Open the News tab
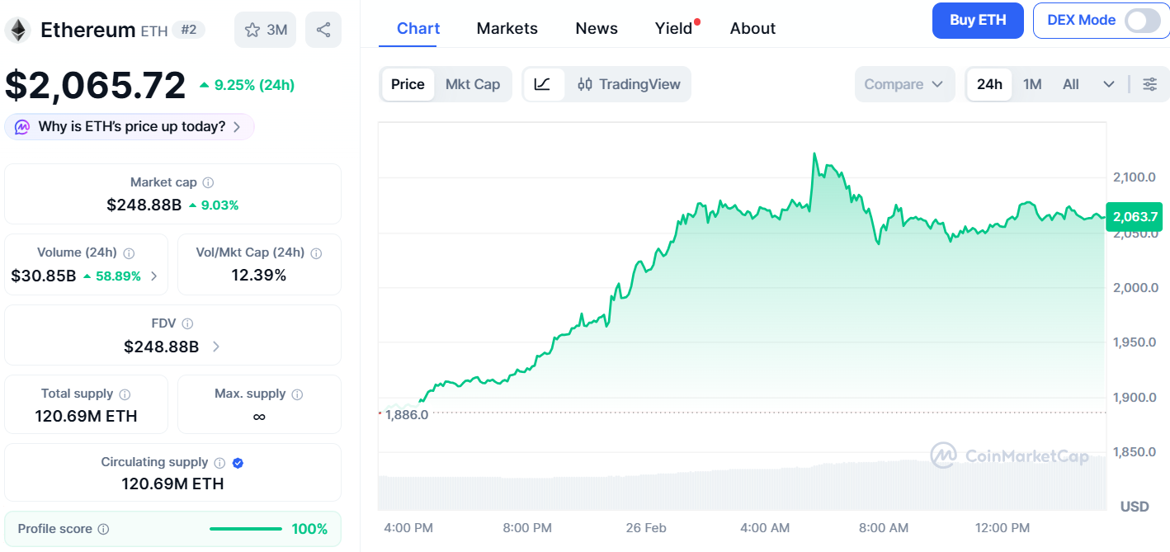This screenshot has width=1170, height=552. (x=597, y=28)
